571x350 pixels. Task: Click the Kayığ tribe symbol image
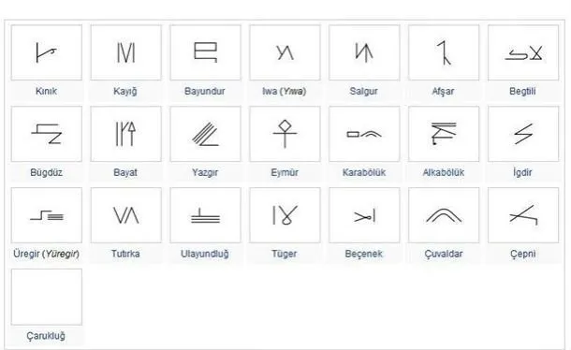tap(126, 52)
